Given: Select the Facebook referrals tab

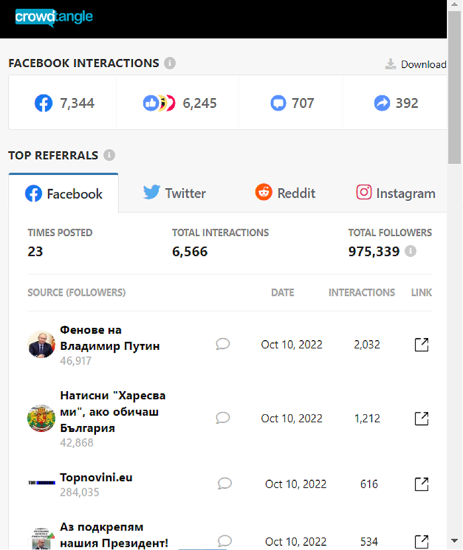Looking at the screenshot, I should pos(64,194).
